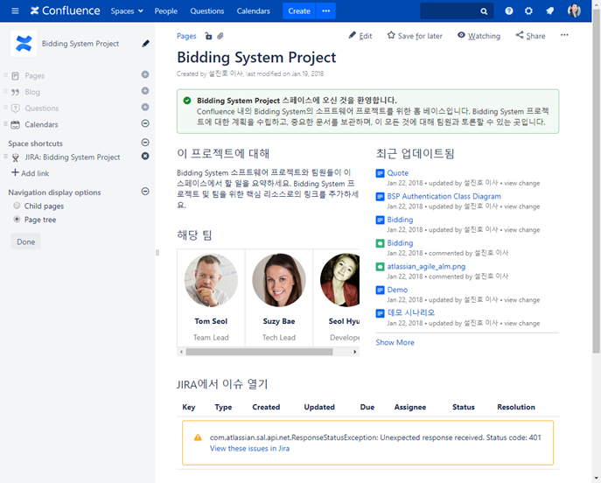Image resolution: width=601 pixels, height=483 pixels.
Task: Open Calendars in top navigation
Action: coord(254,11)
